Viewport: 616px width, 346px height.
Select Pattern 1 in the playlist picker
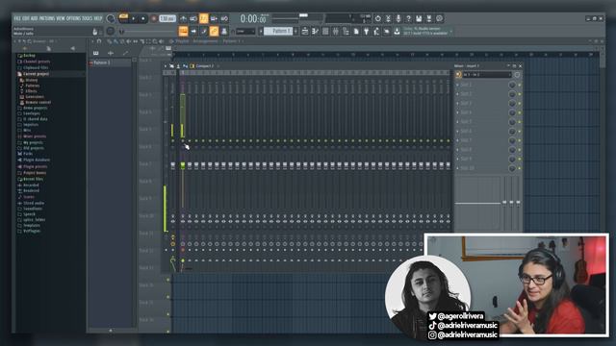point(110,62)
